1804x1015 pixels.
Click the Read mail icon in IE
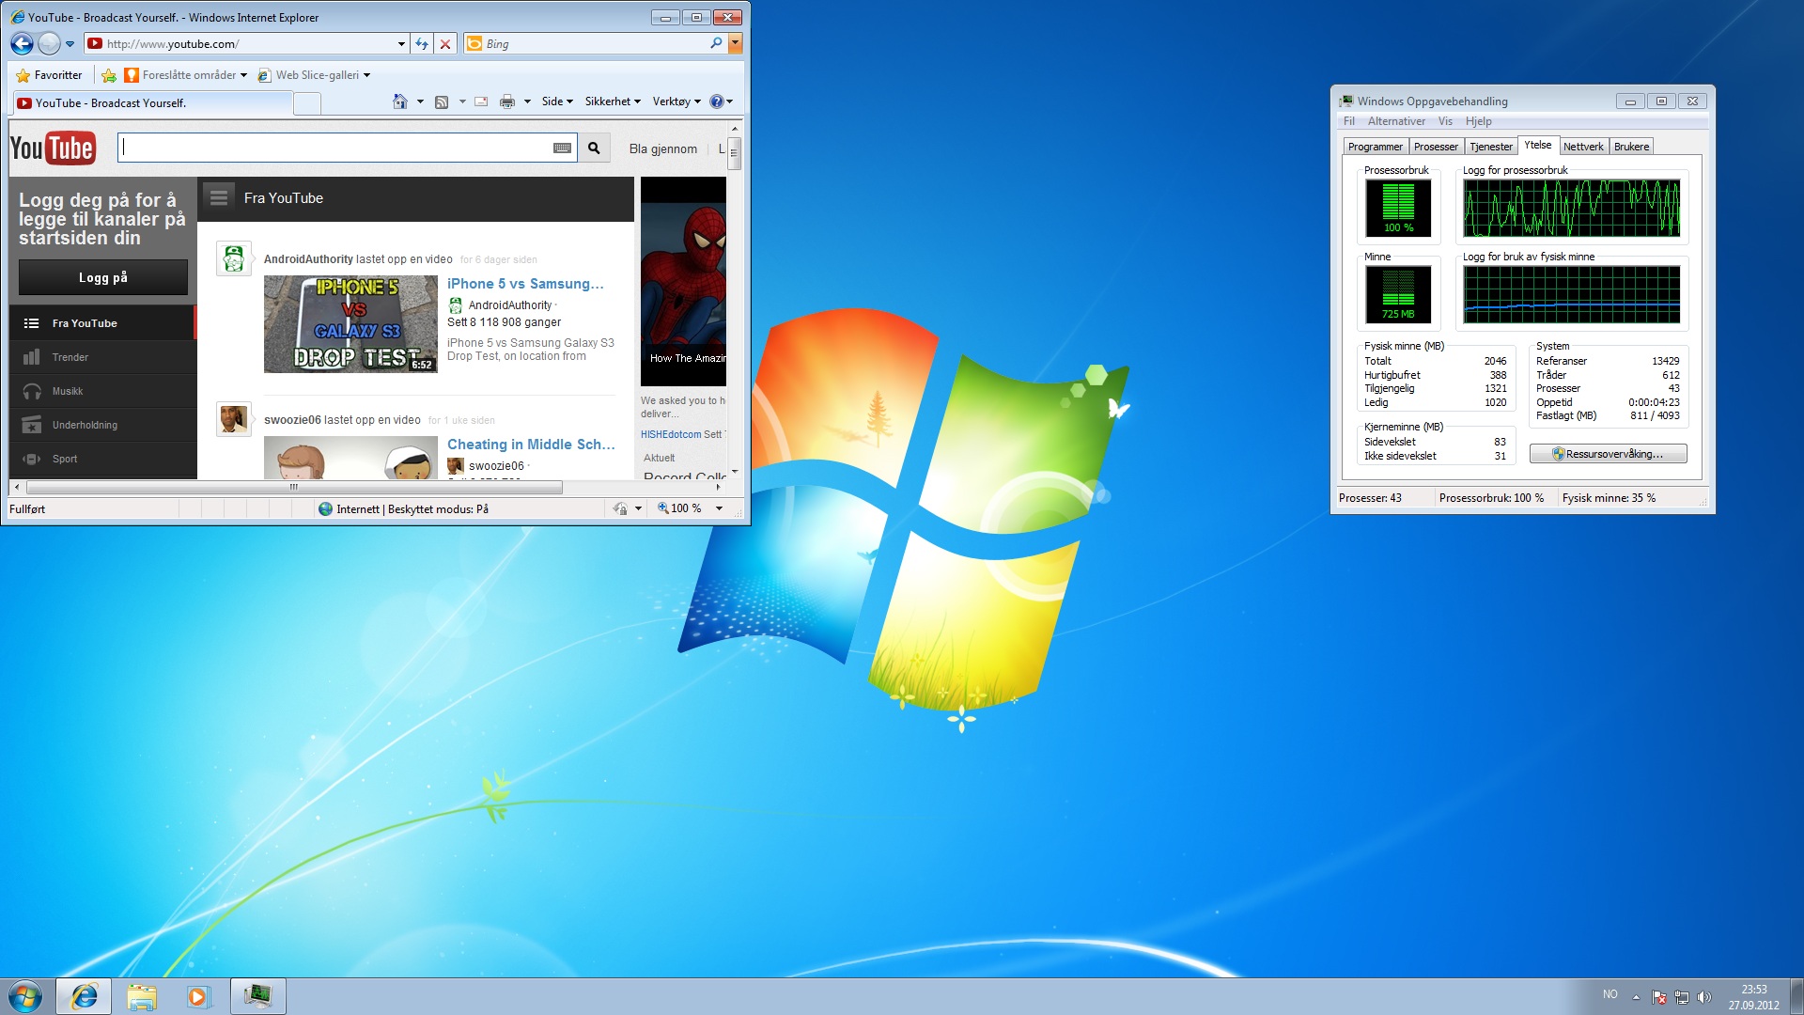[481, 101]
